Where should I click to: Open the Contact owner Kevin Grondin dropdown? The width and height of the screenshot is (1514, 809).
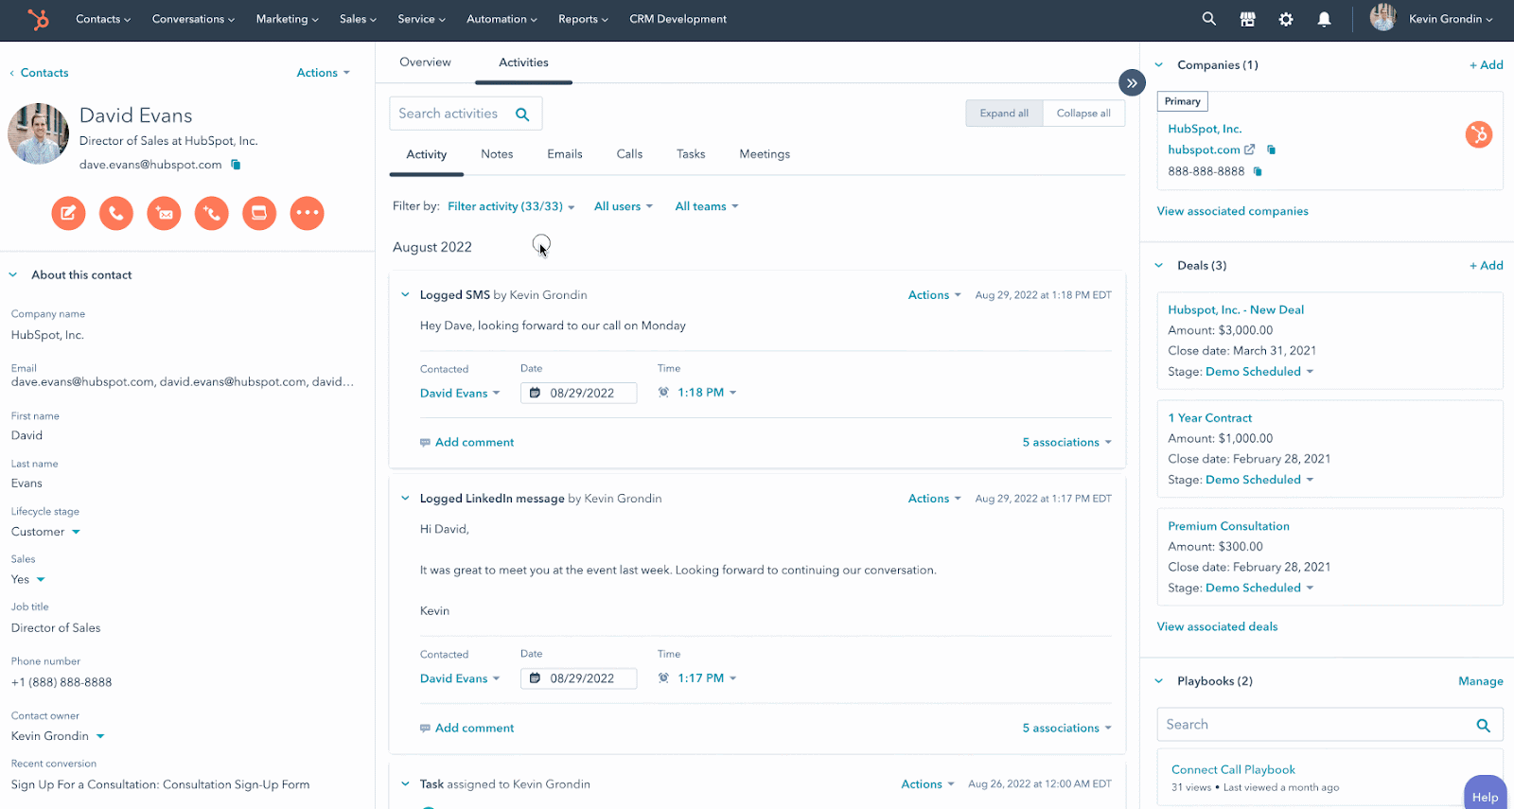tap(58, 736)
